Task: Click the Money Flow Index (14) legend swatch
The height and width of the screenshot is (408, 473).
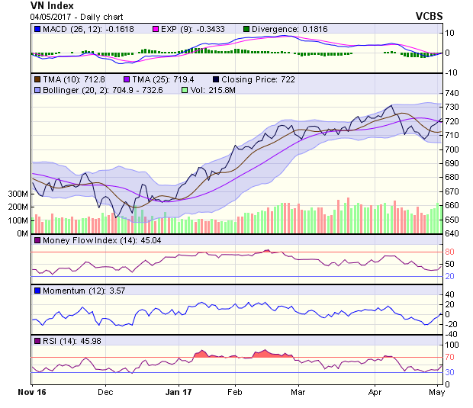Action: (36, 240)
